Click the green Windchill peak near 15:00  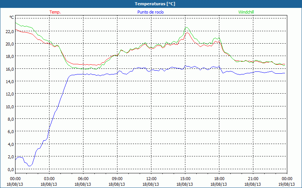pos(186,27)
